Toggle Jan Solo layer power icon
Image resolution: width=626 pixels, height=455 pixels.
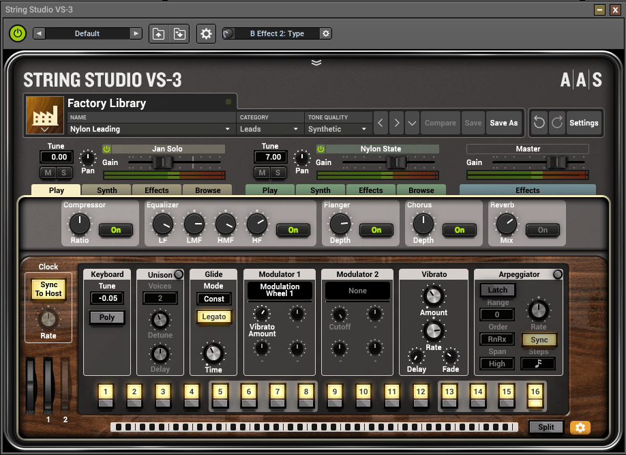pyautogui.click(x=106, y=149)
